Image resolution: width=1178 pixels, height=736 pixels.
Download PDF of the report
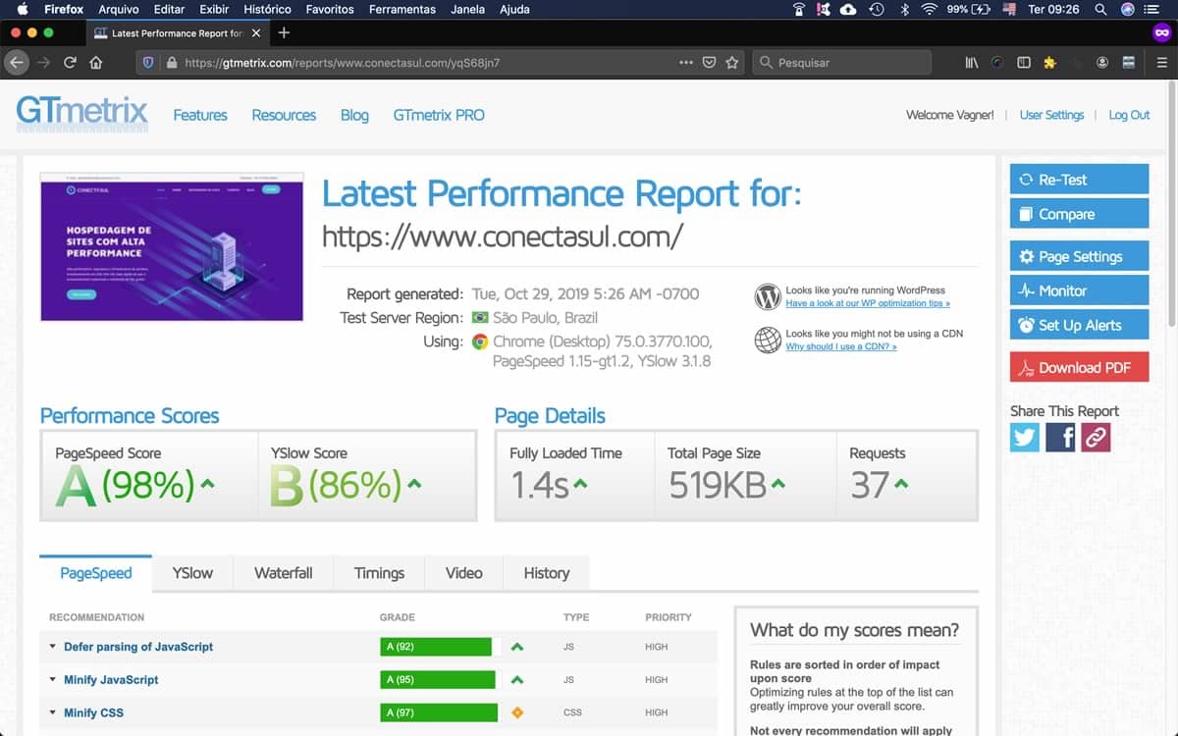[x=1079, y=367]
